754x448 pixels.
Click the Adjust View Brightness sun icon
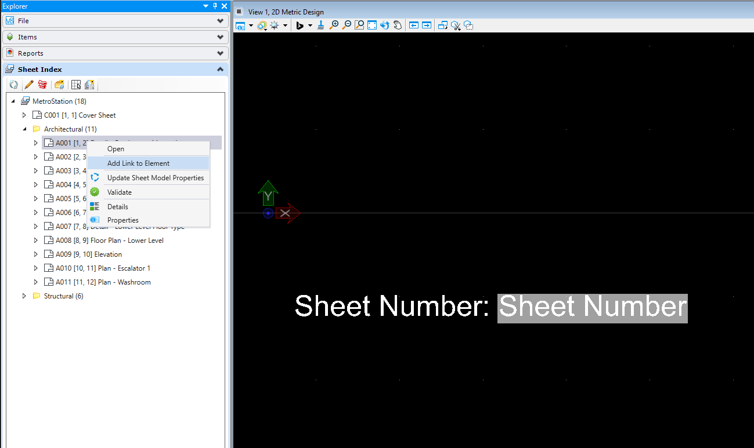tap(274, 26)
